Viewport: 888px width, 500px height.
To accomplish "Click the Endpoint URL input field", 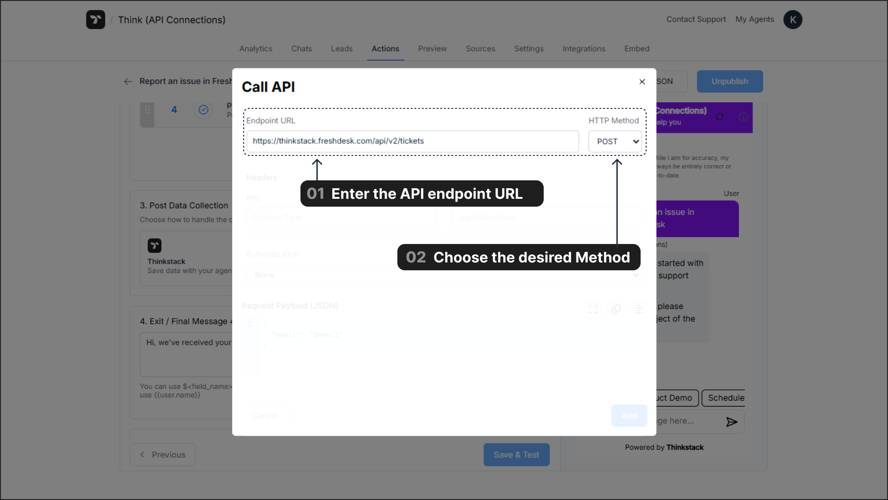I will click(x=412, y=142).
